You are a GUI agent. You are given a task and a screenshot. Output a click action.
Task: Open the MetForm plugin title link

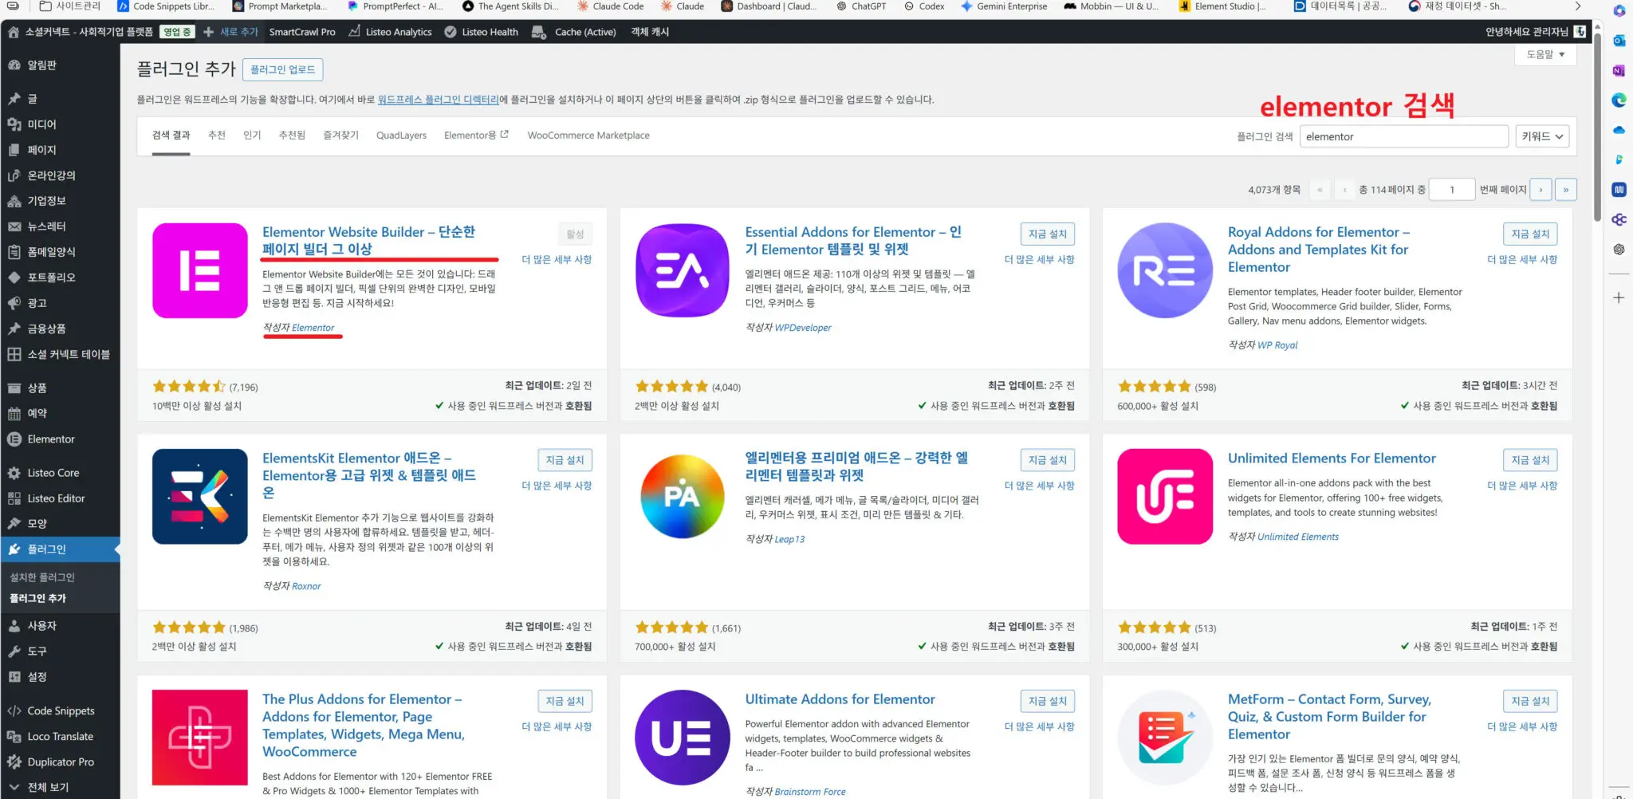pos(1329,717)
